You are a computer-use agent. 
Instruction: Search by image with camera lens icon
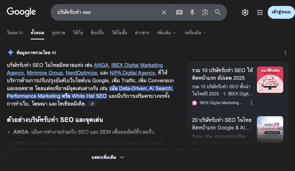205,12
